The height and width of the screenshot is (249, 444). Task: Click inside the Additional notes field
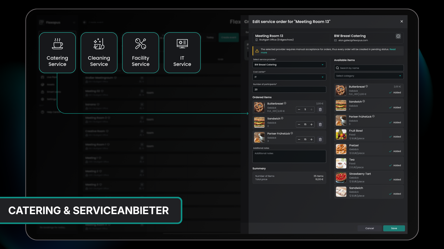click(x=289, y=156)
